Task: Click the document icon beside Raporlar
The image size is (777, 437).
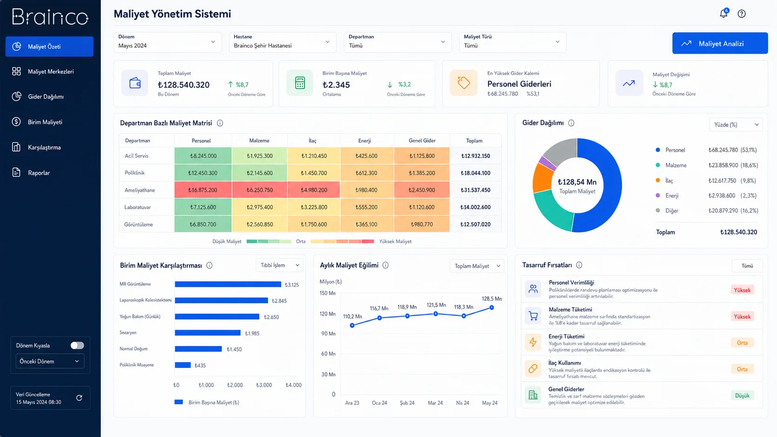Action: [x=16, y=173]
